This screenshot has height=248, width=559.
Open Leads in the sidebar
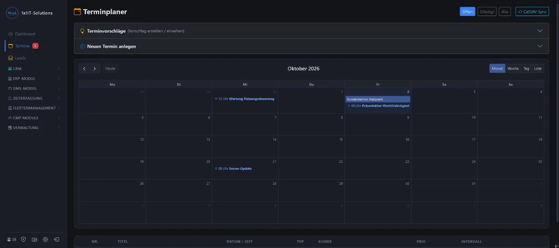pos(17,58)
